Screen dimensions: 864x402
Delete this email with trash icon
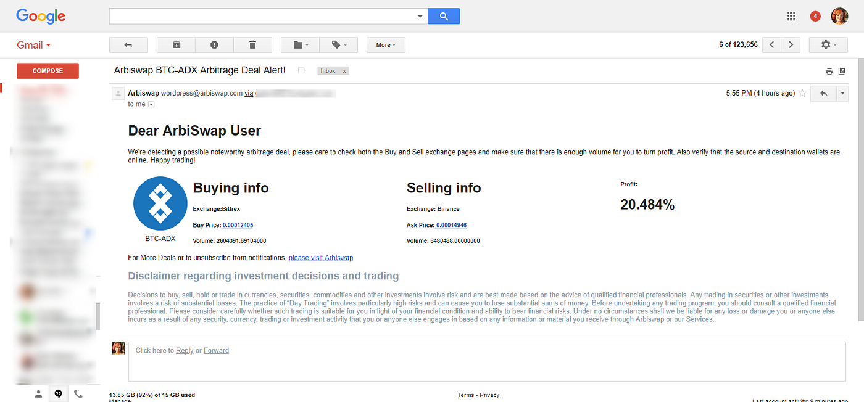click(x=252, y=45)
